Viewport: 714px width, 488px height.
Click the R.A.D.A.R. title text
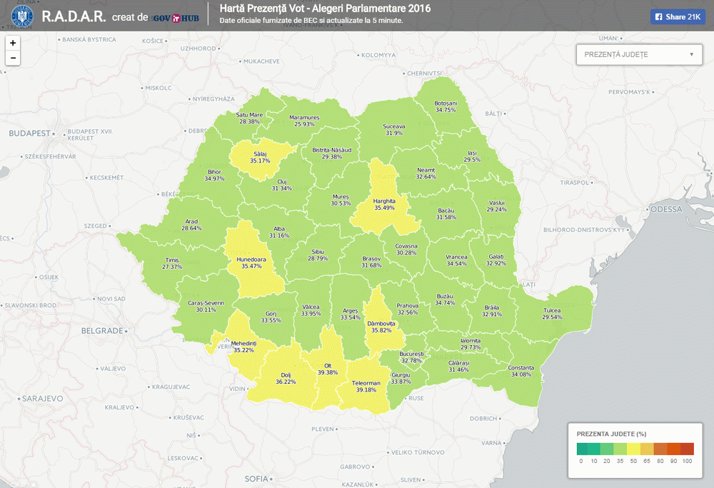[74, 16]
